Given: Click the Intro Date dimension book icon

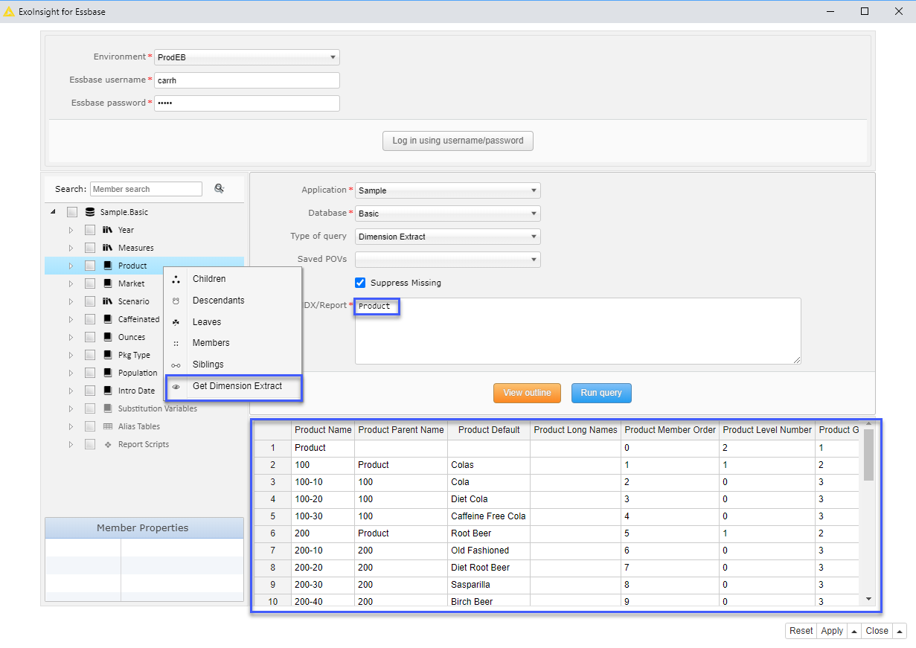Looking at the screenshot, I should (108, 391).
